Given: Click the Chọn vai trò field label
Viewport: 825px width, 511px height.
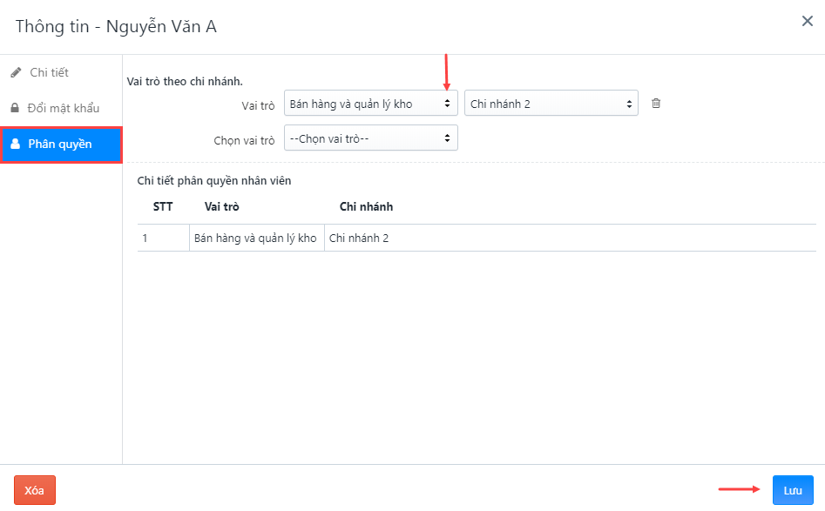Looking at the screenshot, I should coord(244,140).
